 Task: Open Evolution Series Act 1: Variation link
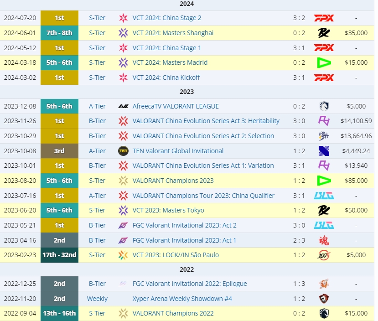[203, 166]
